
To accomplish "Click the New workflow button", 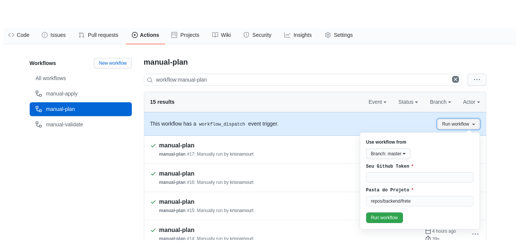I will [x=113, y=63].
